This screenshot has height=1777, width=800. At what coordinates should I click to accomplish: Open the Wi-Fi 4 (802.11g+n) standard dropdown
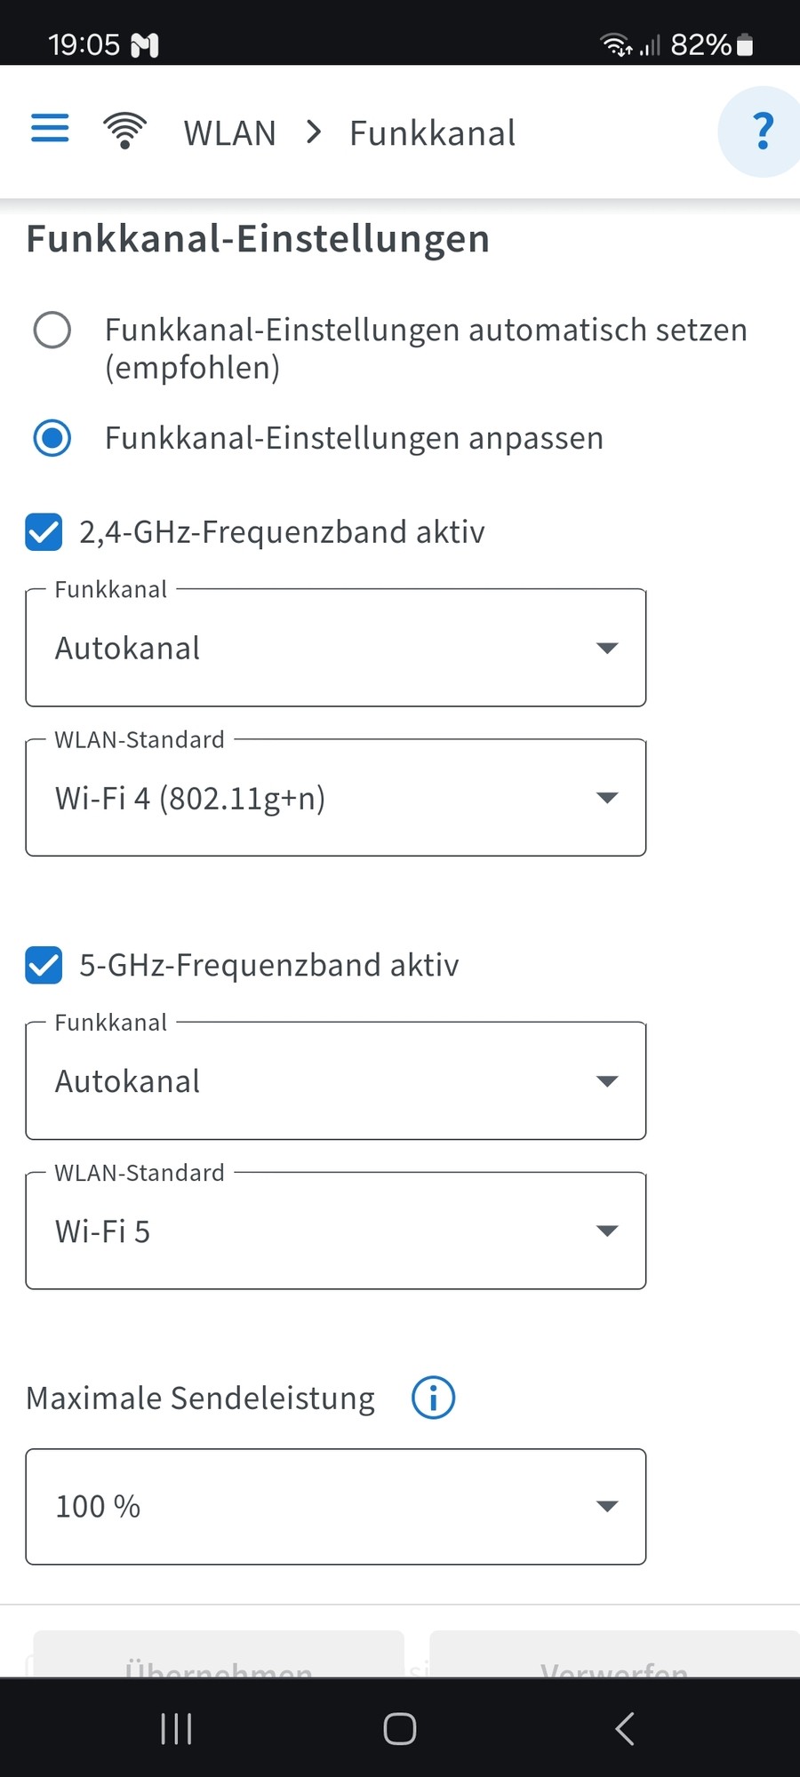coord(336,798)
